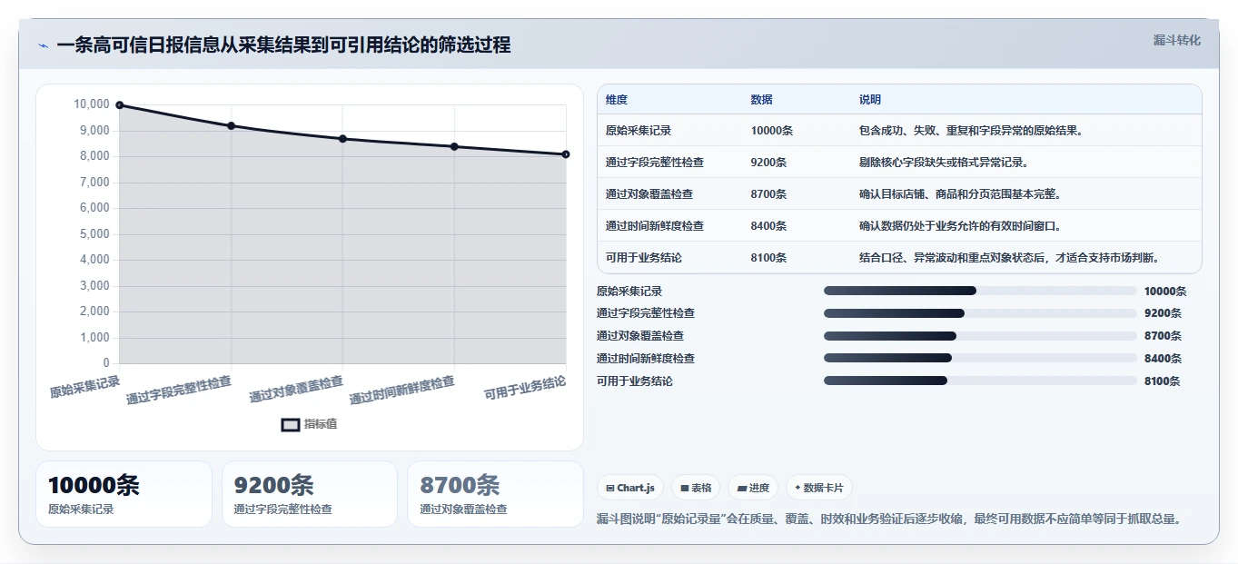Image resolution: width=1238 pixels, height=564 pixels.
Task: Click the chart data point above 通过字段完整性检查
Action: [232, 126]
